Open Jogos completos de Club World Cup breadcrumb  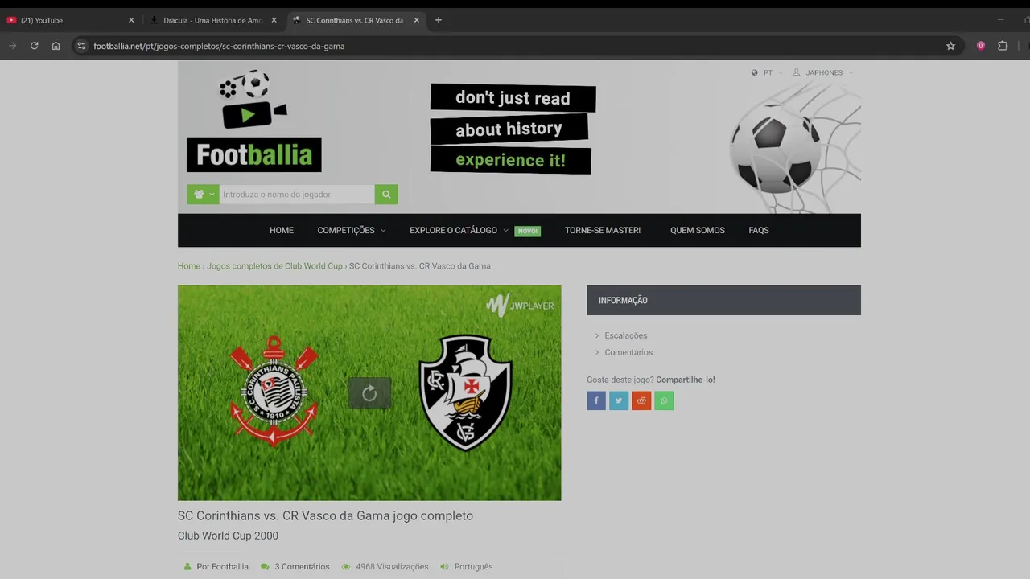point(274,266)
